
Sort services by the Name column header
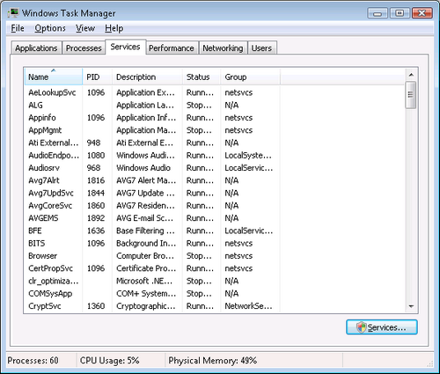point(53,77)
